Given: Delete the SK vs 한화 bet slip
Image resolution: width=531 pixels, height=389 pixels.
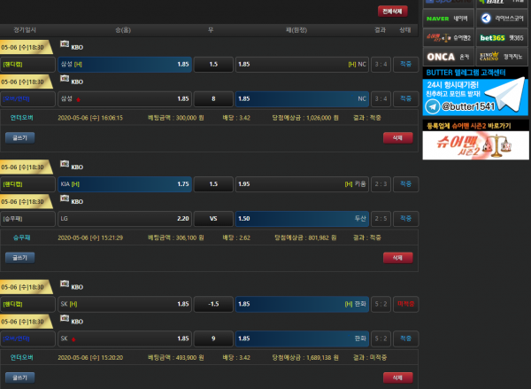Looking at the screenshot, I should pyautogui.click(x=397, y=377).
